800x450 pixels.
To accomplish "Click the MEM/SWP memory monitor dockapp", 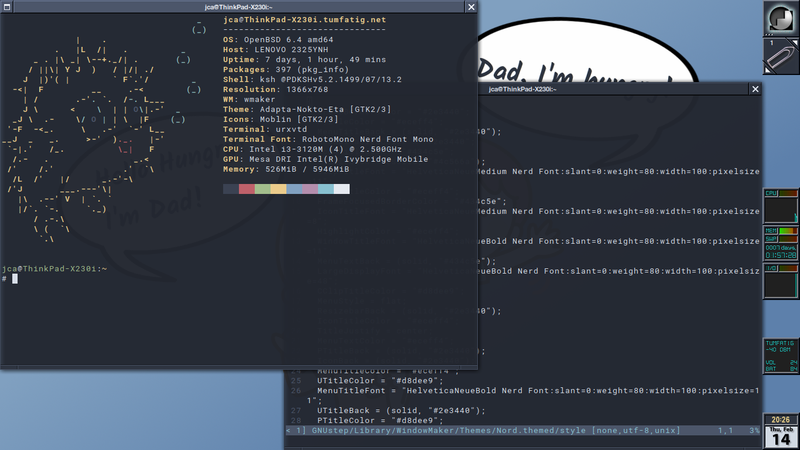I will [781, 244].
